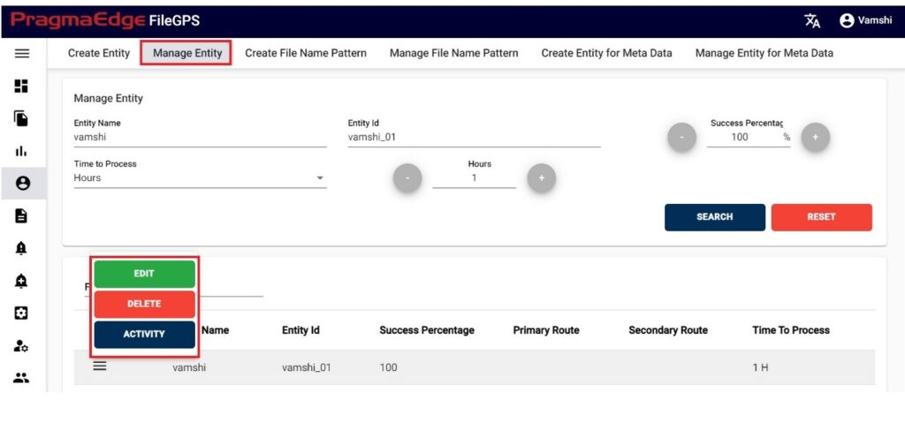Click the SEARCH button
Image resolution: width=905 pixels, height=423 pixels.
(714, 217)
